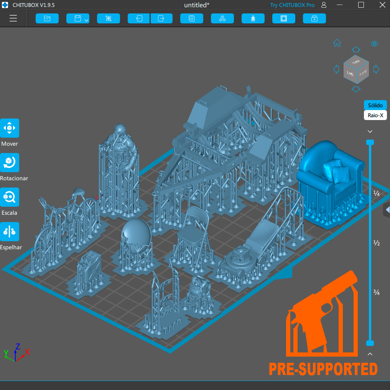
Task: Select the lawn mower model
Action: [x=251, y=251]
